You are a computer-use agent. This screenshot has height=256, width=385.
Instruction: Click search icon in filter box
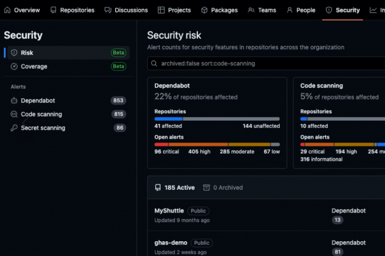[x=154, y=64]
